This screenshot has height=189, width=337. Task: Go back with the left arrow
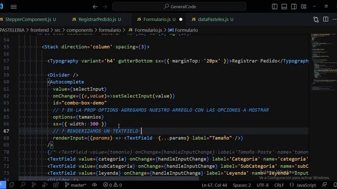[95, 7]
